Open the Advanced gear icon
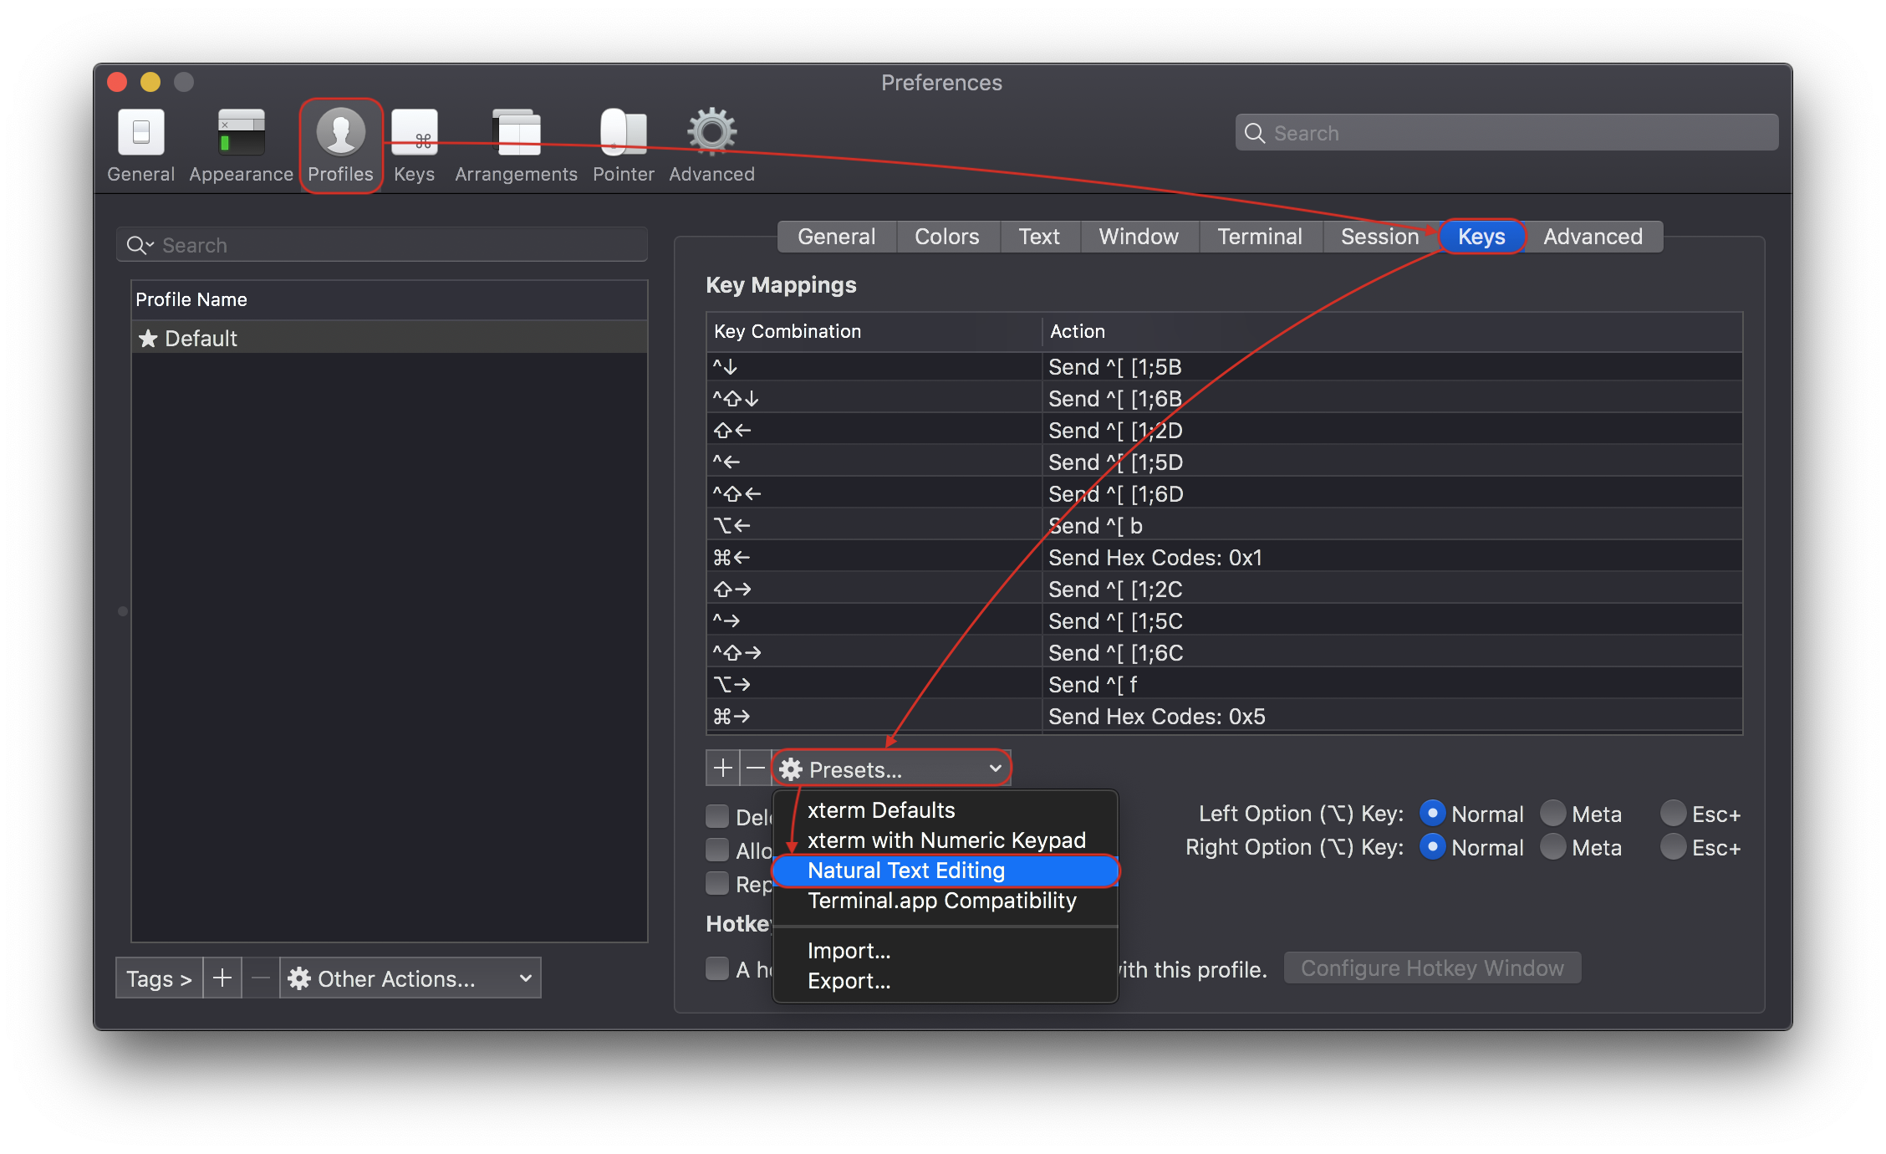 click(x=711, y=134)
